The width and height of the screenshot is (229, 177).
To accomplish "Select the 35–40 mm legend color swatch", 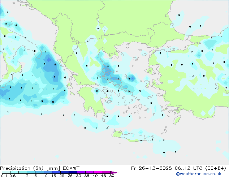I will coord(90,172).
